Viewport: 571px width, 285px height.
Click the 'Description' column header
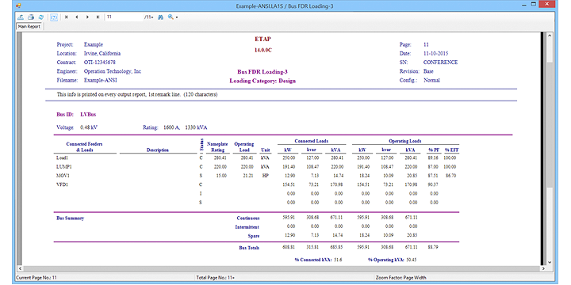(158, 150)
